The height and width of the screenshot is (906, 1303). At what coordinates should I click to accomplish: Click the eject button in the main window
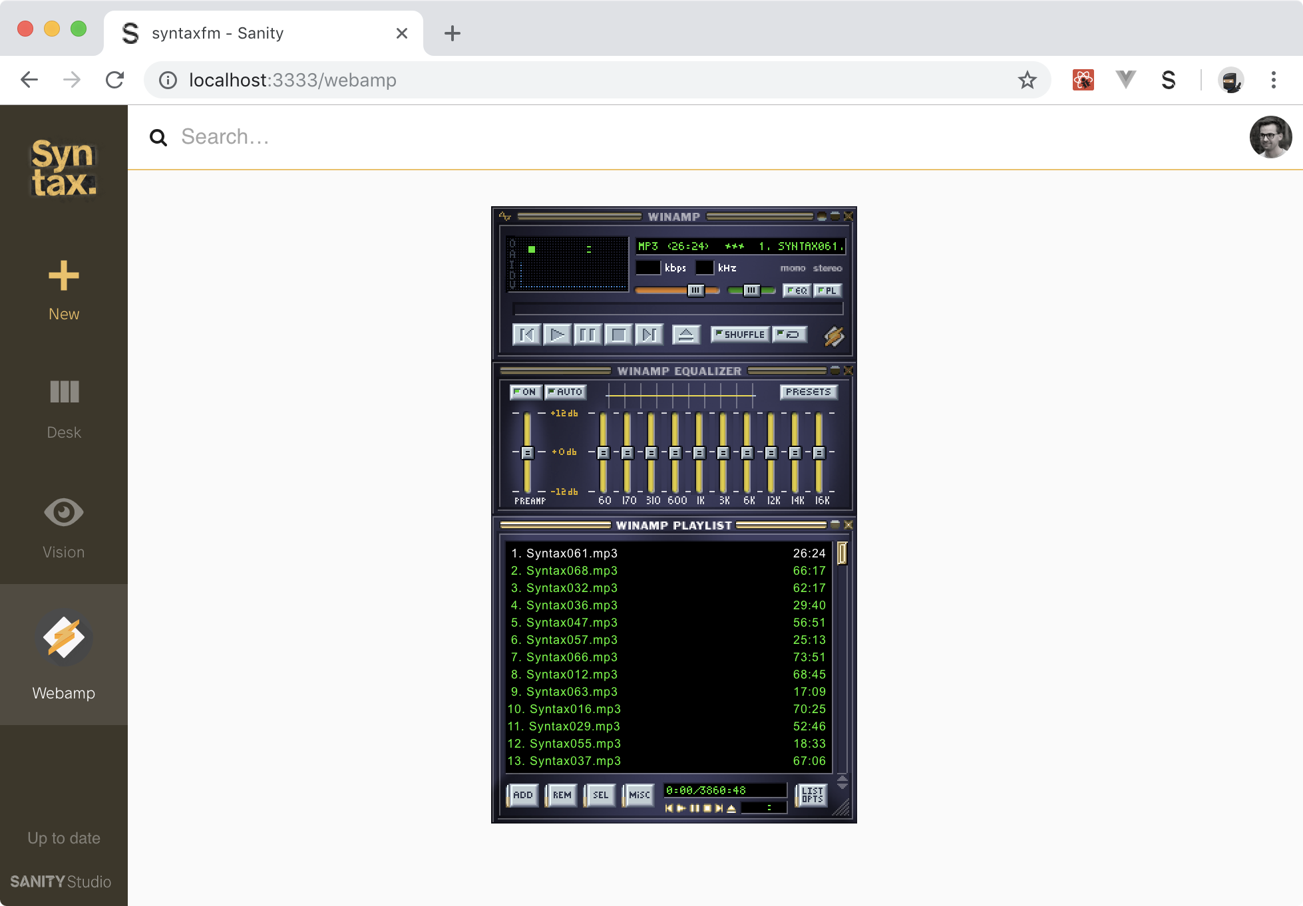point(686,335)
